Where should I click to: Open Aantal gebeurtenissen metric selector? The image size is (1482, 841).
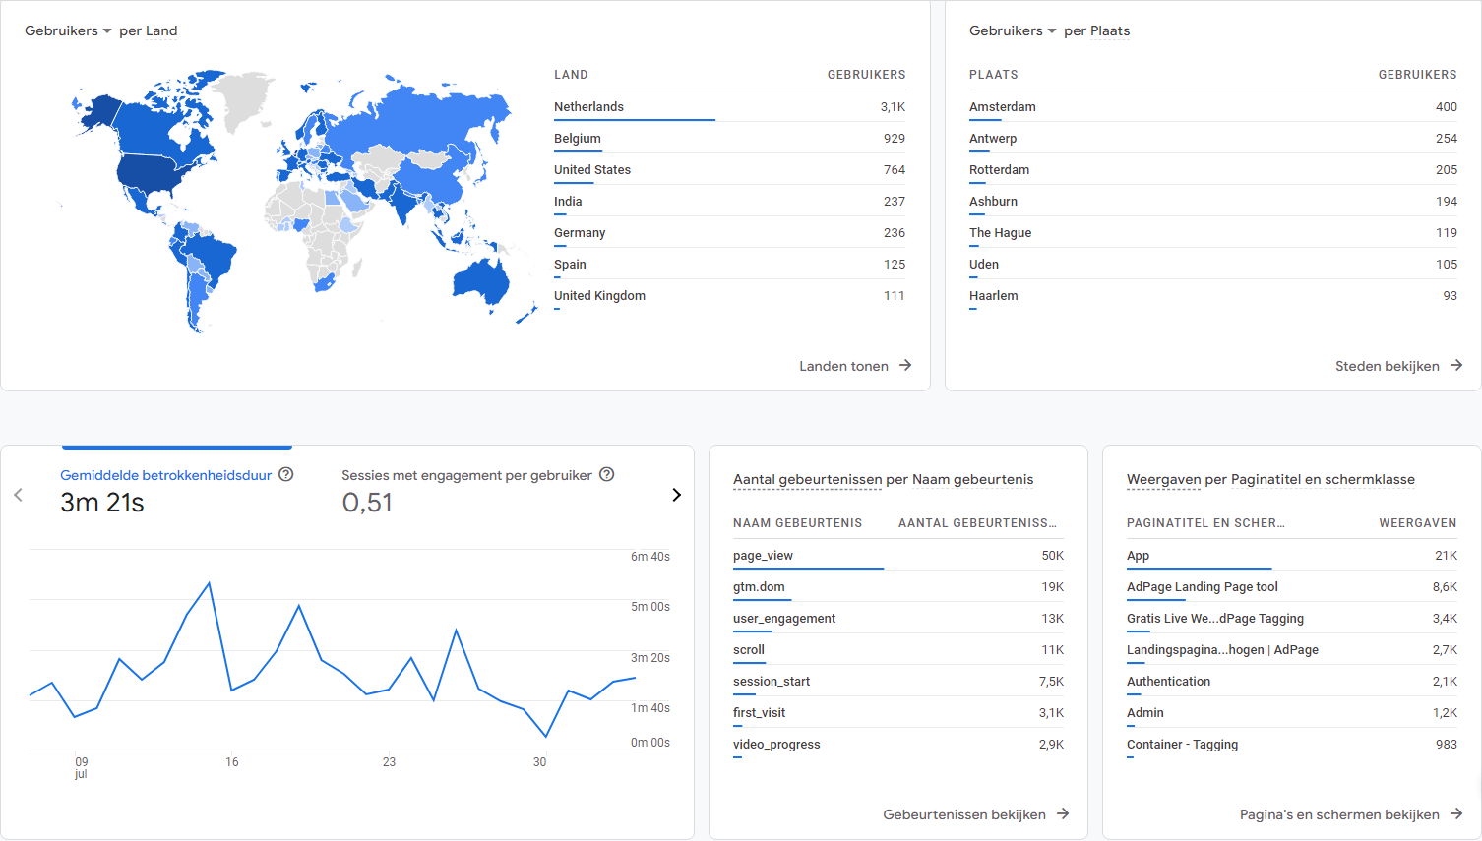807,479
